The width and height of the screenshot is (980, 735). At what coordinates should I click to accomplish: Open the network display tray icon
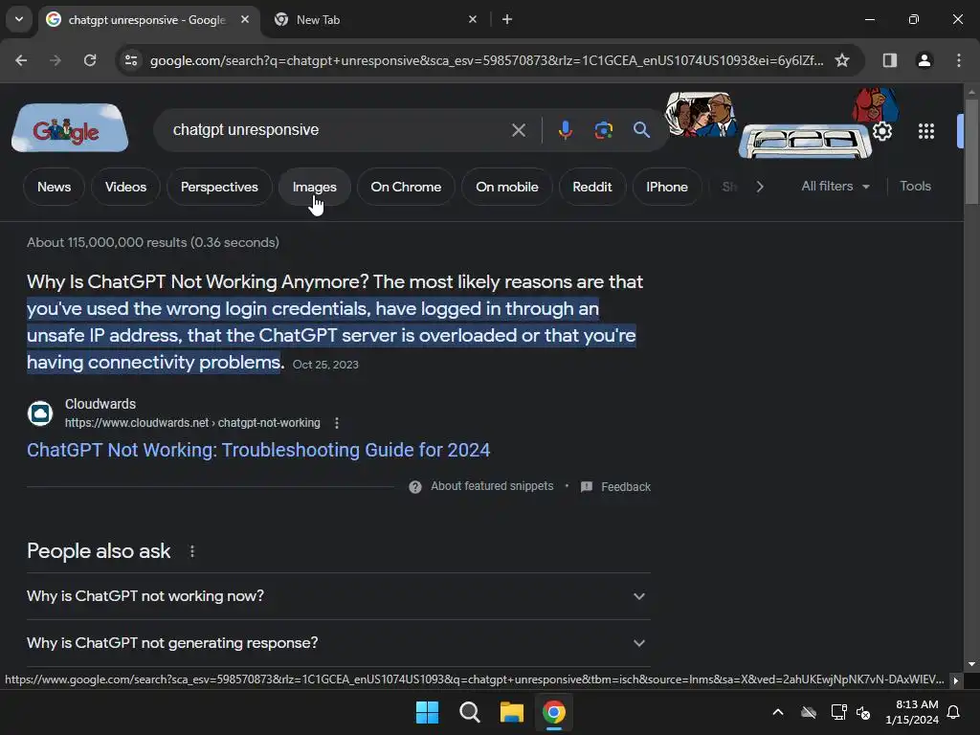838,712
